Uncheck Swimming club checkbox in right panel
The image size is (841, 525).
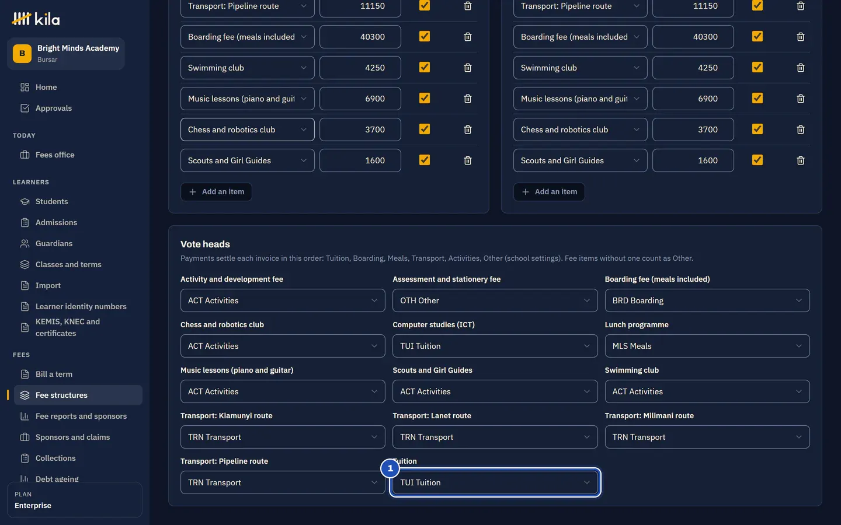(x=757, y=67)
